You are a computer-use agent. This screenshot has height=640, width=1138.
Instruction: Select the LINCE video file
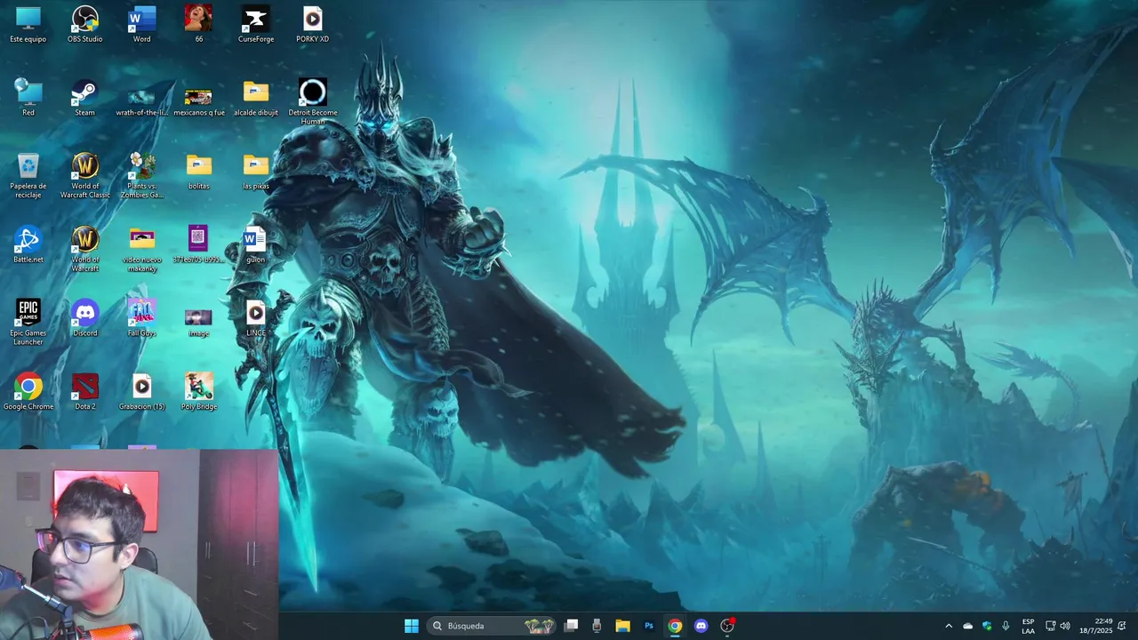click(256, 318)
